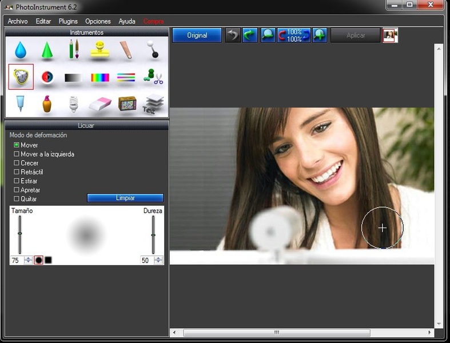Reset zoom with the 100% button

point(294,35)
